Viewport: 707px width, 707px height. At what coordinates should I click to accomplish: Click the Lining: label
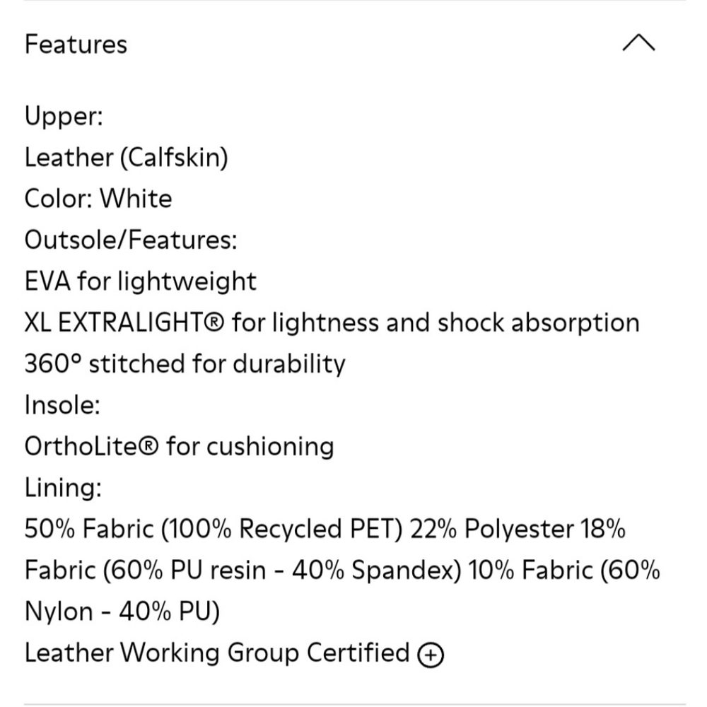63,488
